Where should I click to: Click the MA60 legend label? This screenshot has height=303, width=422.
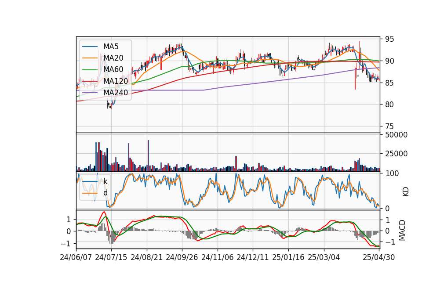tap(113, 69)
